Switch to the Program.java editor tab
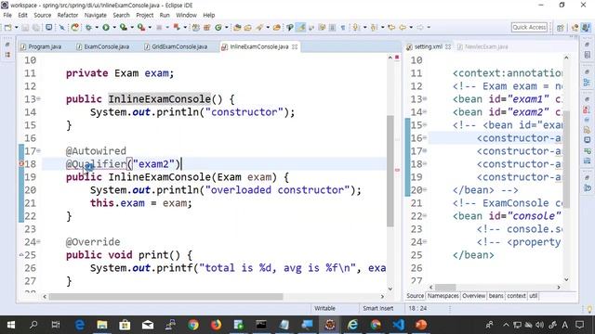This screenshot has height=334, width=595. (x=41, y=47)
